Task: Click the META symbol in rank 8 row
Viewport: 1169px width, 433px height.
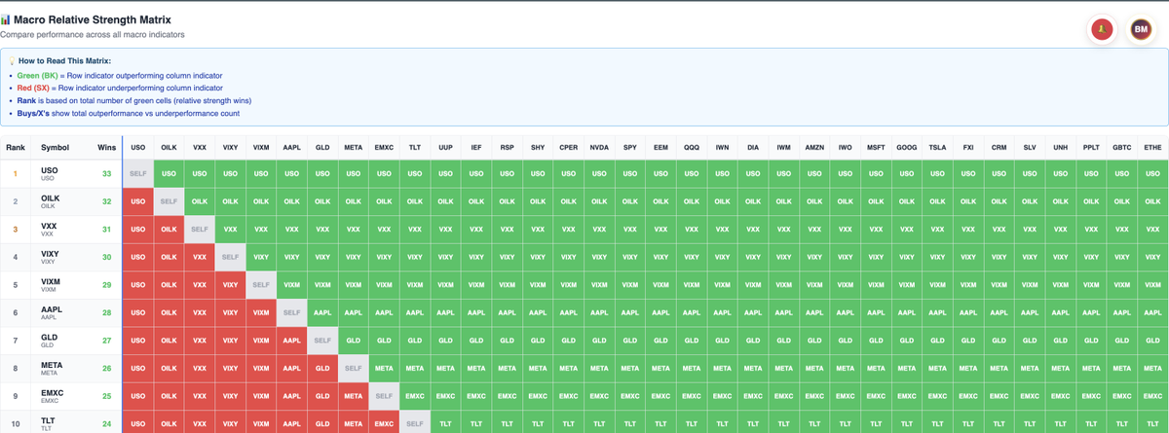Action: click(x=51, y=366)
